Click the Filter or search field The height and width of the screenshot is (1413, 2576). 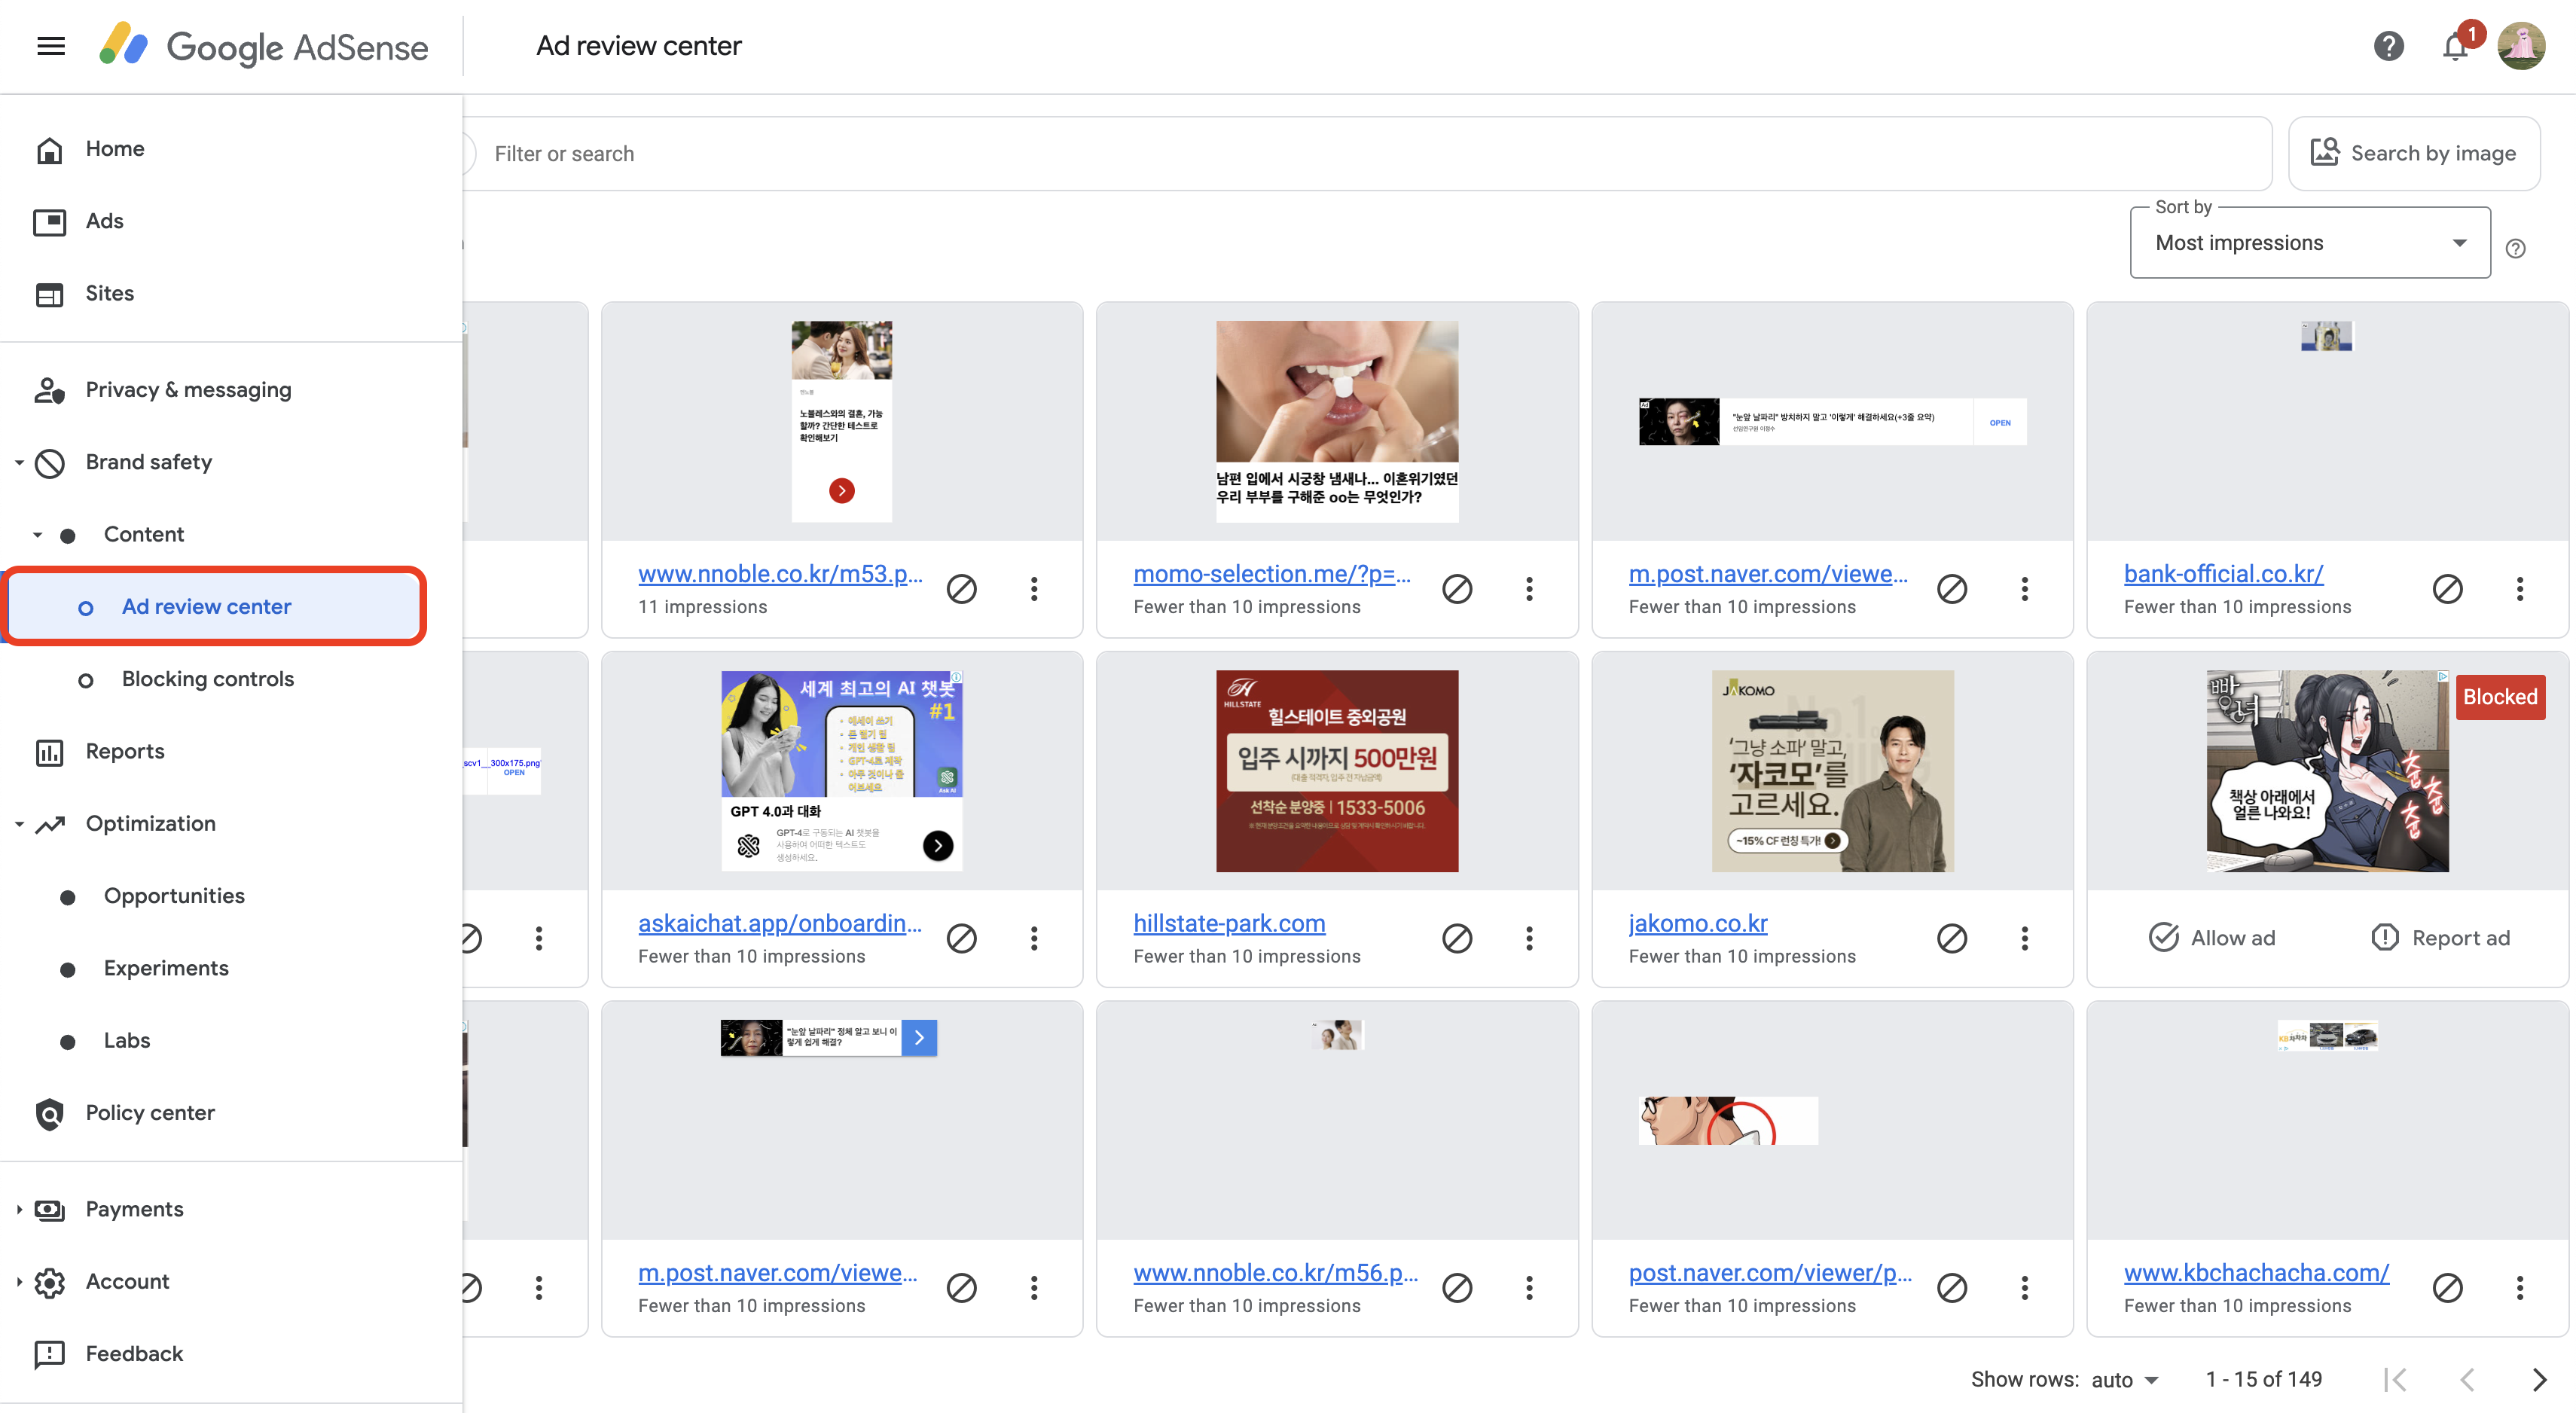(x=1370, y=153)
